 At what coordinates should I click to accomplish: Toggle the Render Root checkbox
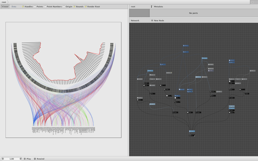tap(86, 7)
